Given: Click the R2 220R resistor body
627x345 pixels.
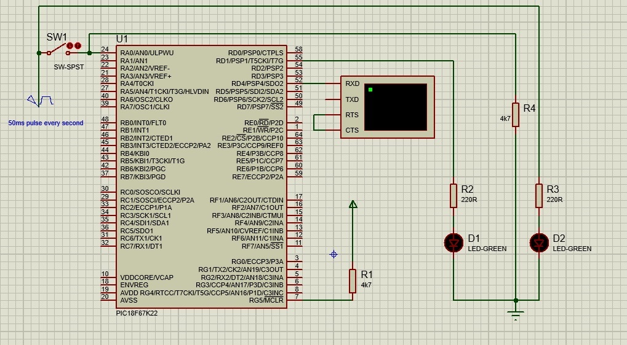Looking at the screenshot, I should (453, 196).
